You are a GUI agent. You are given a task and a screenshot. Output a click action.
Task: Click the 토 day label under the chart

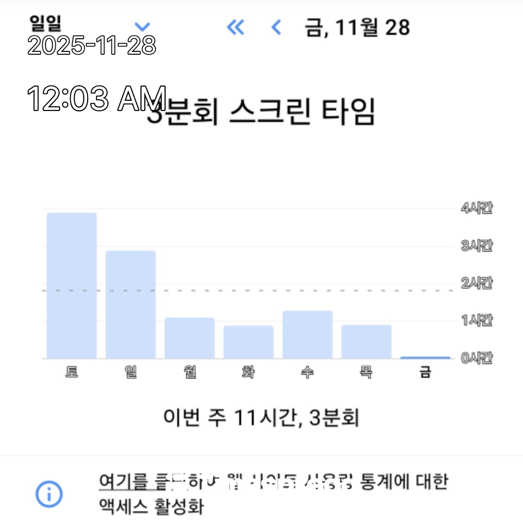(x=72, y=373)
